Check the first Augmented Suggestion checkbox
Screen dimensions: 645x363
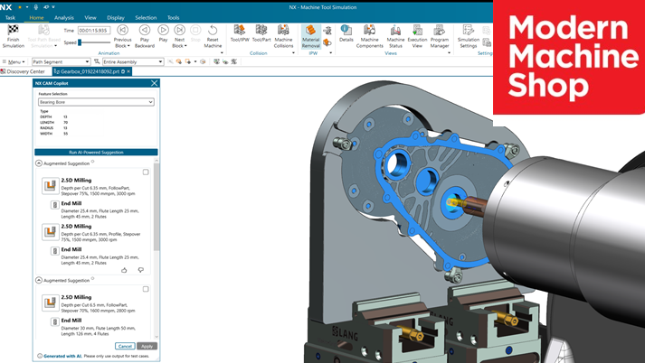(x=146, y=172)
